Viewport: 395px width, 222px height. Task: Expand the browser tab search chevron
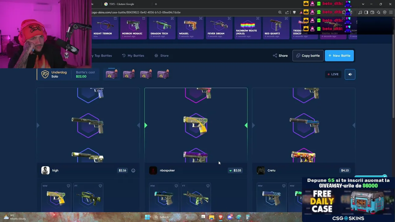tap(363, 4)
